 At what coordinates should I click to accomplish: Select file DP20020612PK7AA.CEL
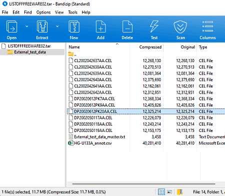coord(94,98)
